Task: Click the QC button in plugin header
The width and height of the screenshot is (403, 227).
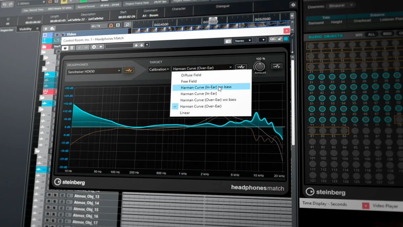Action: [x=273, y=40]
